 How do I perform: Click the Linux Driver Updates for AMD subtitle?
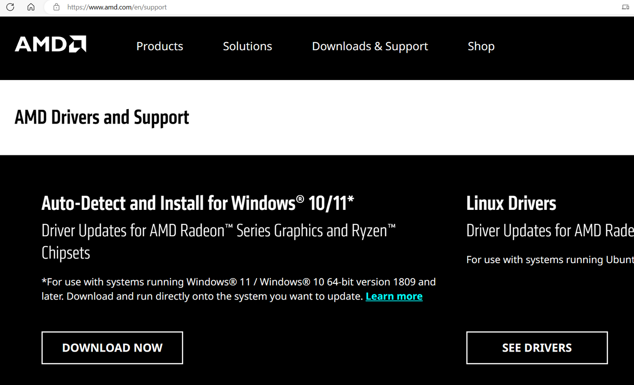click(x=549, y=231)
